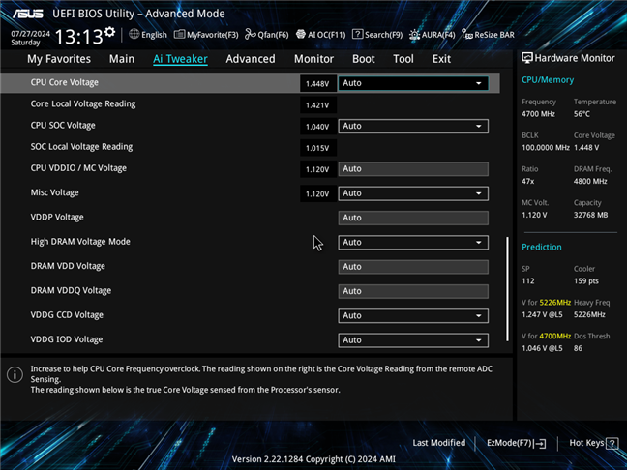Switch to My Favorites tab
This screenshot has height=470, width=627.
coord(59,59)
